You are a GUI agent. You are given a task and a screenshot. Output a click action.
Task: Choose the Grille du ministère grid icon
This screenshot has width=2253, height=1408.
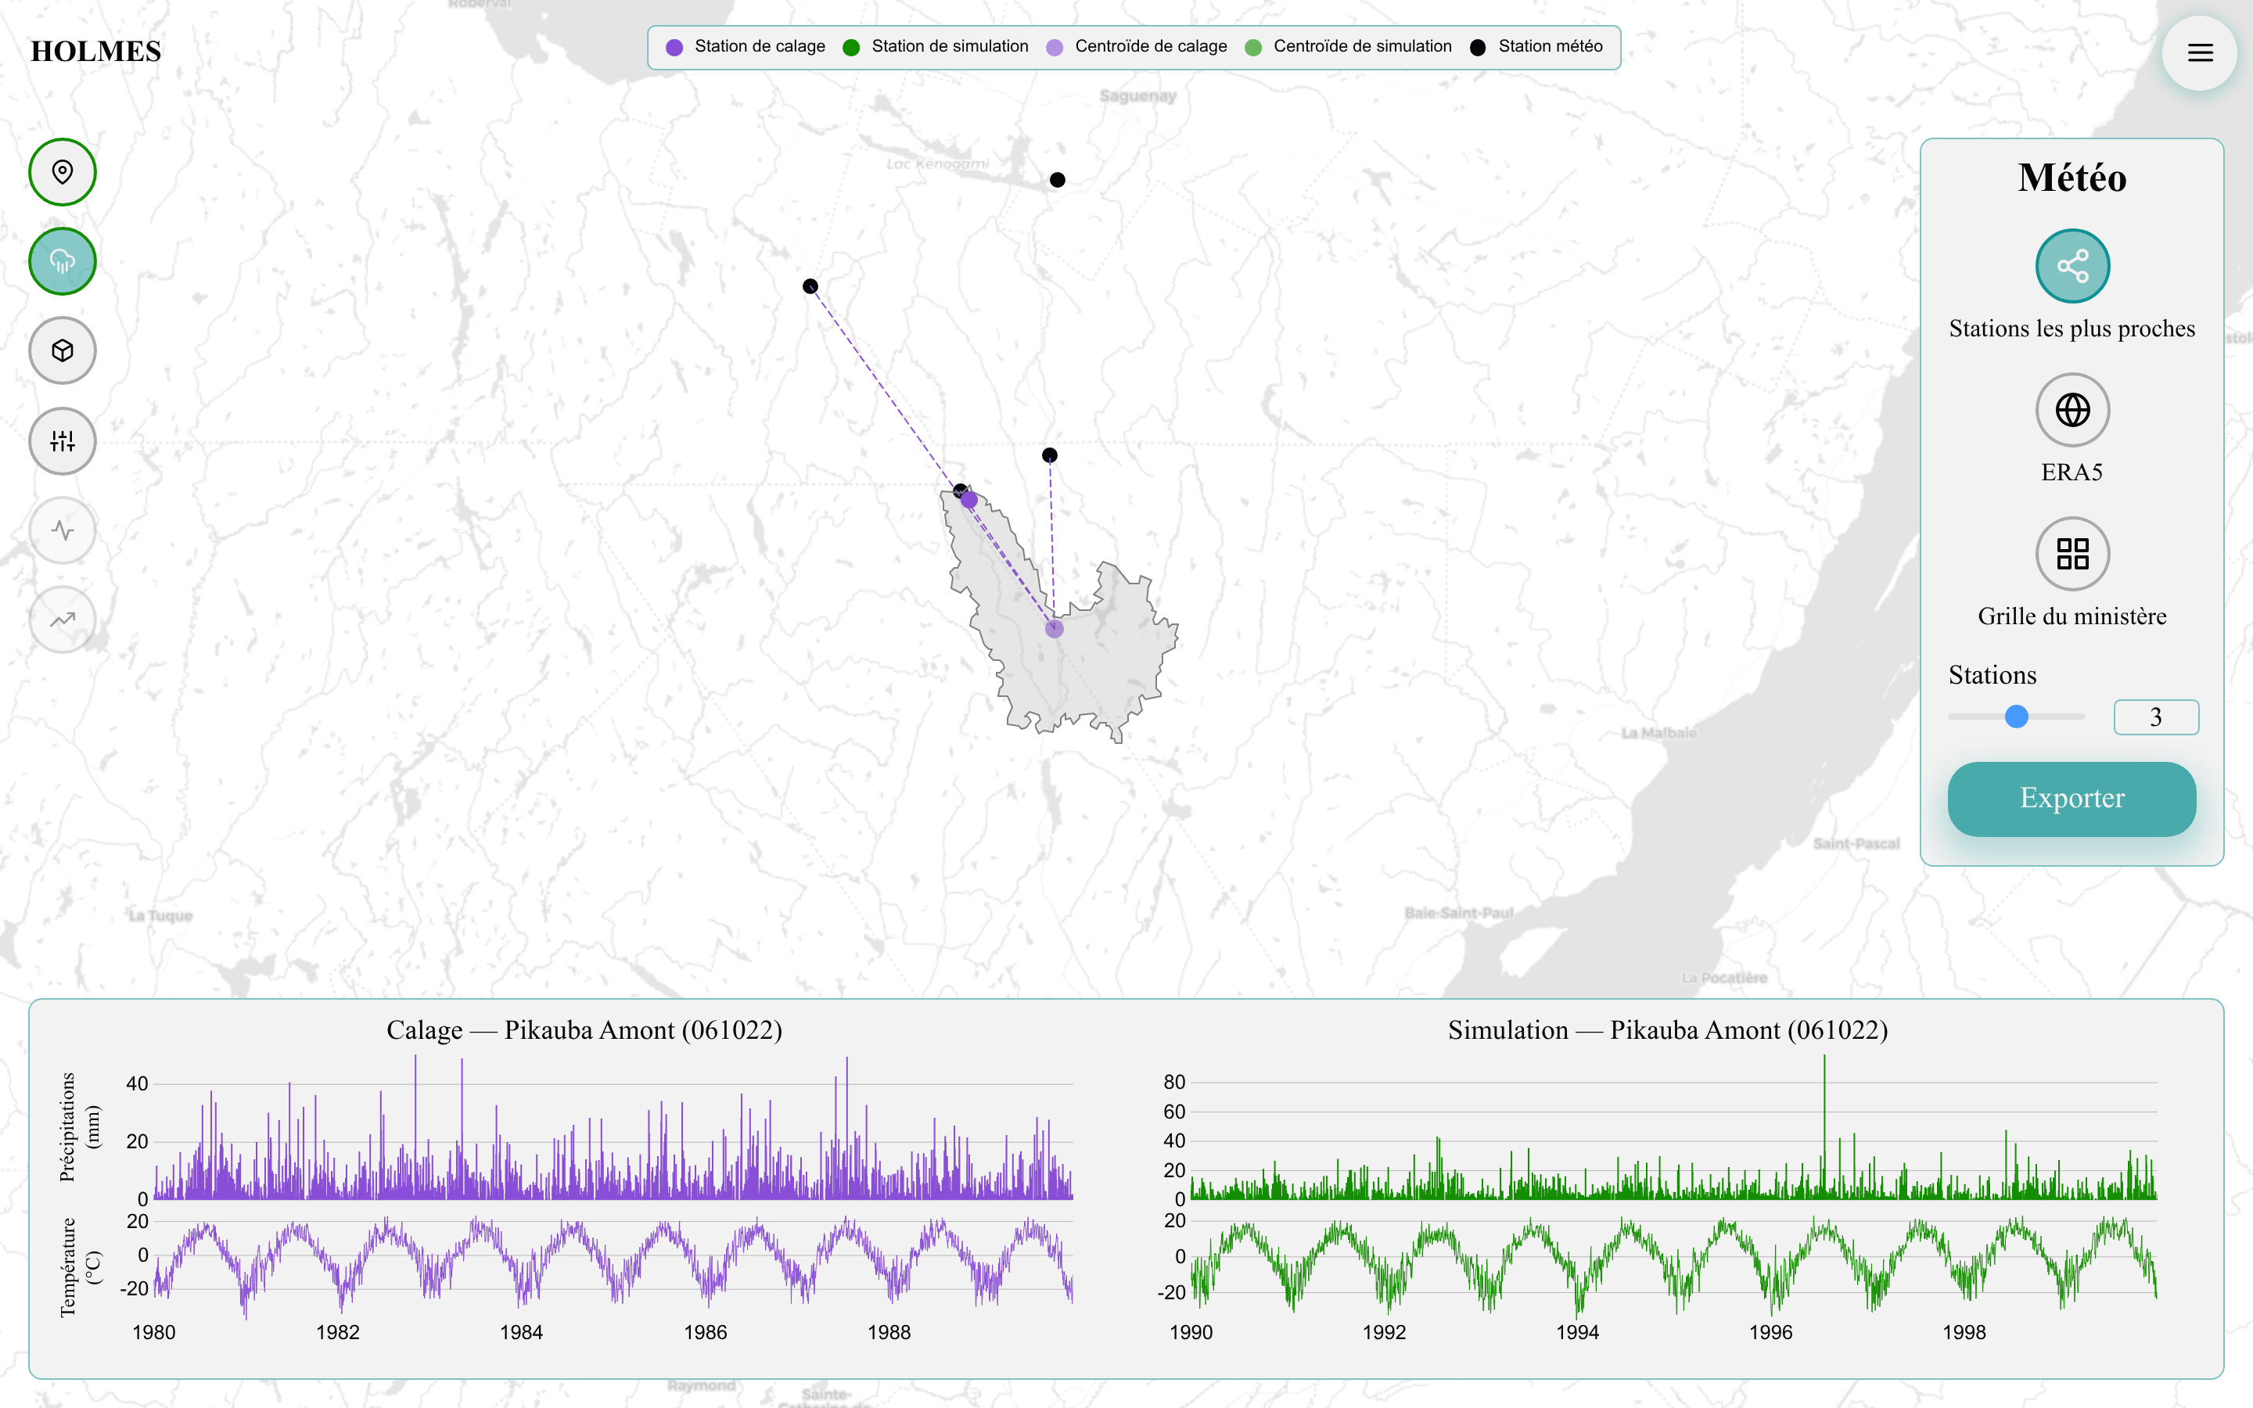click(x=2072, y=554)
